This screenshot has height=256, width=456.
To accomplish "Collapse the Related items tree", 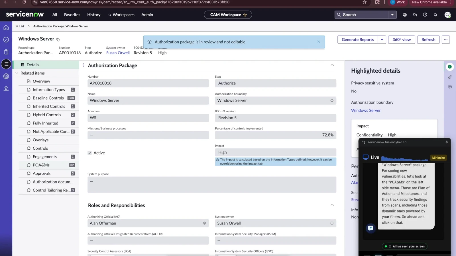I will 17,73.
